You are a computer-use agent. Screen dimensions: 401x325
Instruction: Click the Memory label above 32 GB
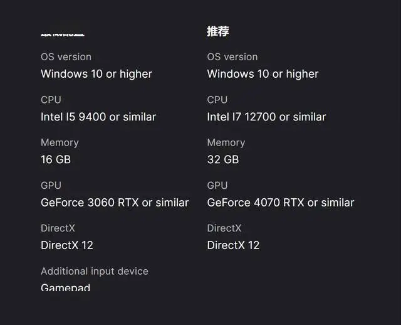click(226, 142)
